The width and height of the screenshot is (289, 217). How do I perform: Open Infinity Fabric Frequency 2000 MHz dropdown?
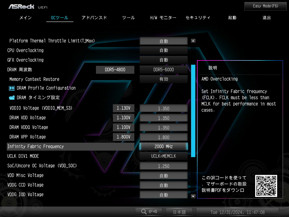164,147
